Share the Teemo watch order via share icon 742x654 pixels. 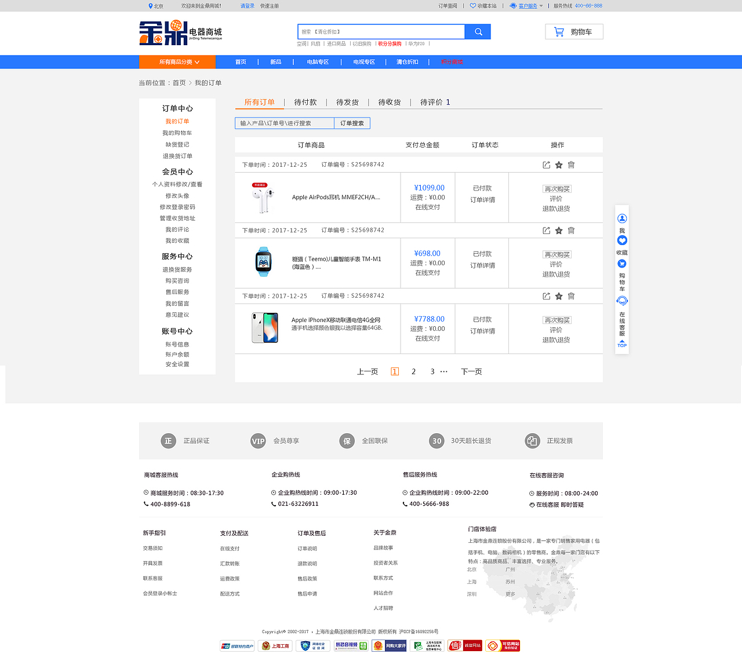click(x=546, y=231)
